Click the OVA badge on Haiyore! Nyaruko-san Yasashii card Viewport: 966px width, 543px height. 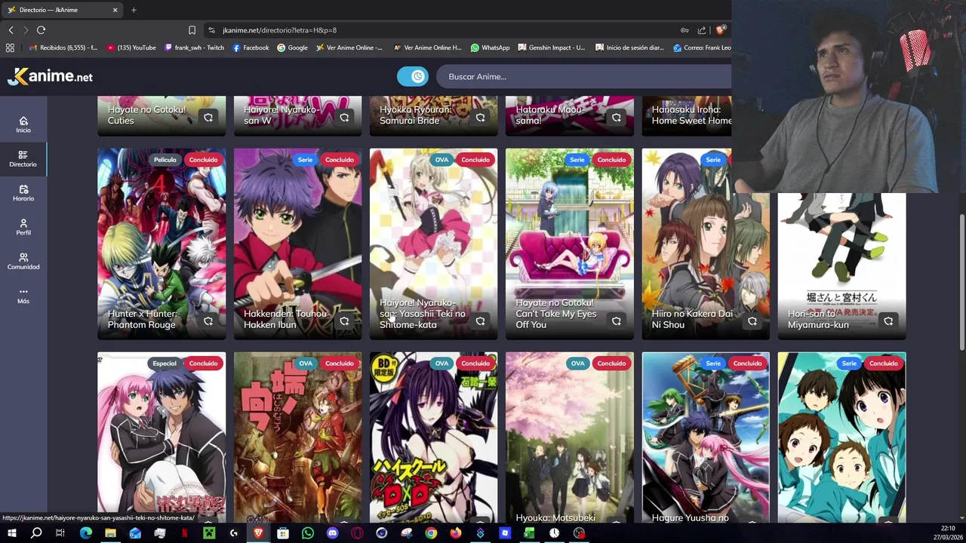click(441, 160)
